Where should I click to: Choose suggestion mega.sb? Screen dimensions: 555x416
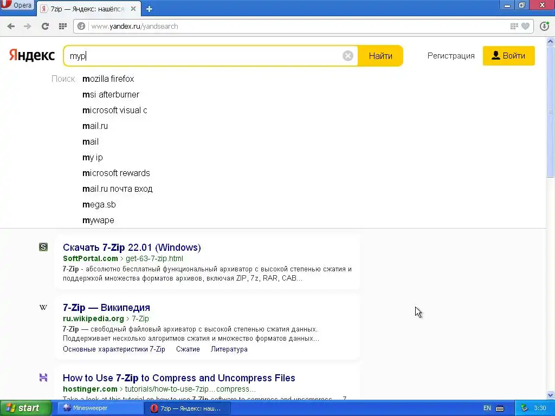(99, 204)
